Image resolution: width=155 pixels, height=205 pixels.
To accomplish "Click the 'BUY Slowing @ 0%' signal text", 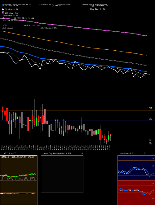I will [49, 28].
